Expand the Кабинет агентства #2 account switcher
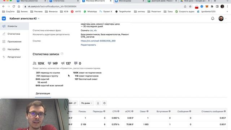Image resolution: width=231 pixels, height=130 pixels. click(x=25, y=18)
